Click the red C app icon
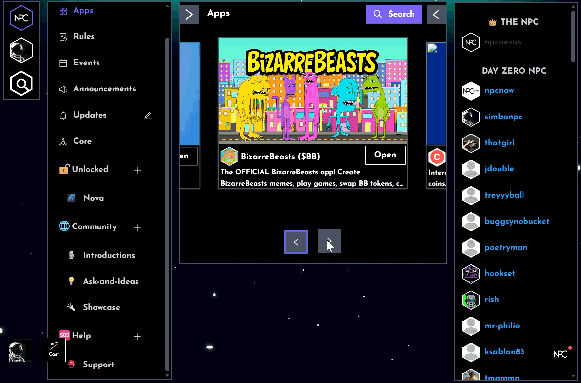The image size is (581, 383). pyautogui.click(x=437, y=157)
